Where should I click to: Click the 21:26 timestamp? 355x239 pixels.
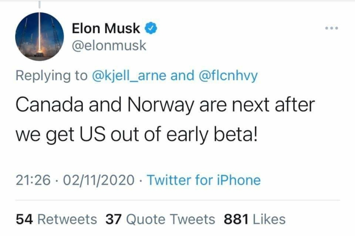(x=33, y=180)
